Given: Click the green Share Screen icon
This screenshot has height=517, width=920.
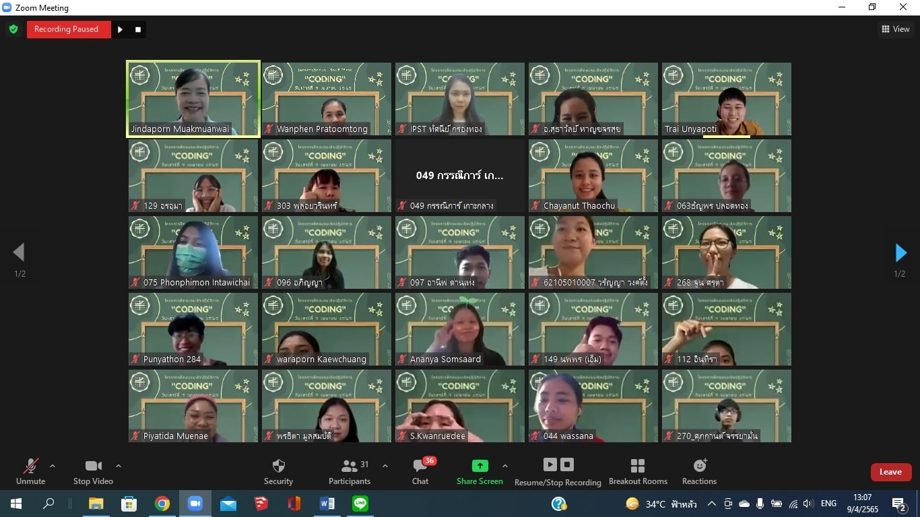Looking at the screenshot, I should (480, 466).
